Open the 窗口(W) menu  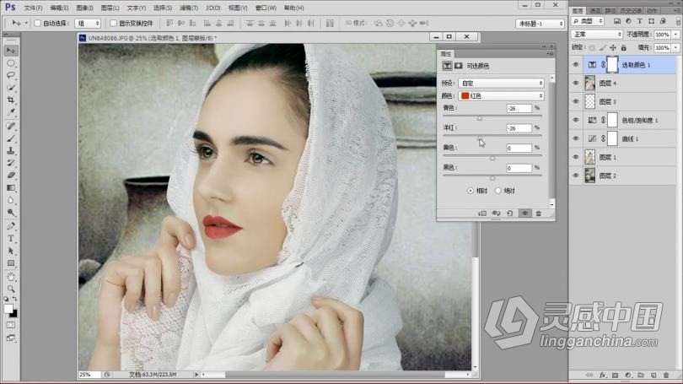click(266, 8)
